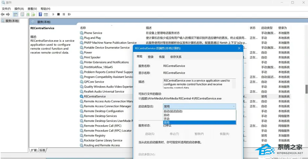Select Remote Desktop Services row
The image size is (308, 159).
tap(106, 116)
